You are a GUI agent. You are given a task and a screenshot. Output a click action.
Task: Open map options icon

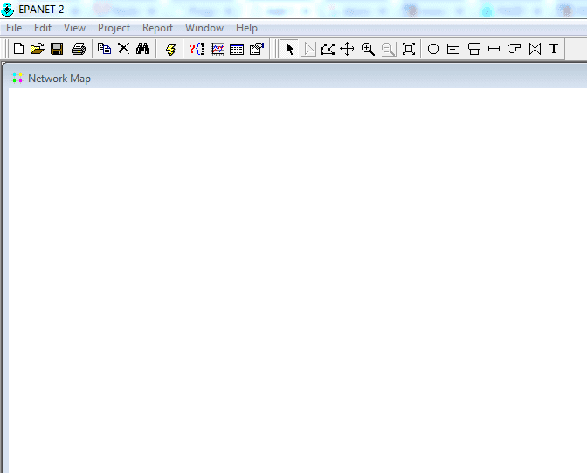tap(257, 49)
